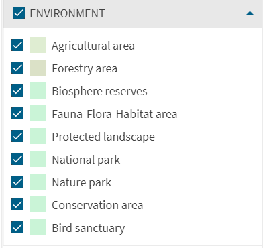Viewport: 265px width, 248px height.
Task: Disable the Nature park checkbox
Action: [x=17, y=182]
